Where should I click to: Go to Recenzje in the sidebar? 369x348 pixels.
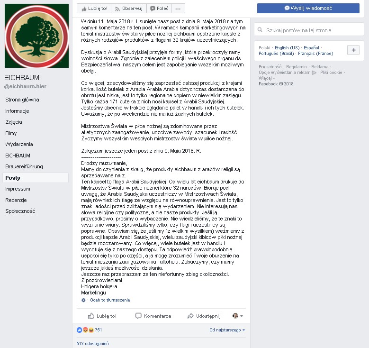16,200
